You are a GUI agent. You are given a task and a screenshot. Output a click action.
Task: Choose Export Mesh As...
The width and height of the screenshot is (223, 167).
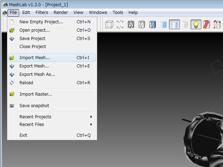pyautogui.click(x=52, y=74)
